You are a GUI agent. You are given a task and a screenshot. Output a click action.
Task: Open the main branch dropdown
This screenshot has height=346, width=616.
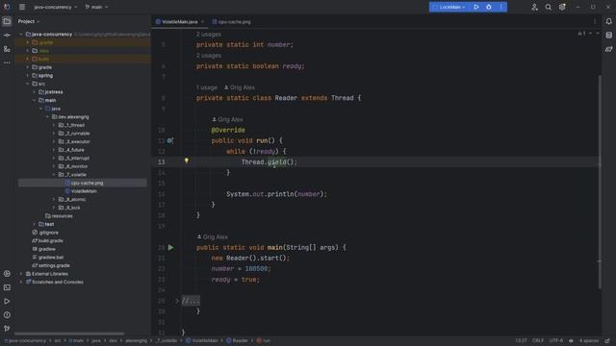point(96,7)
